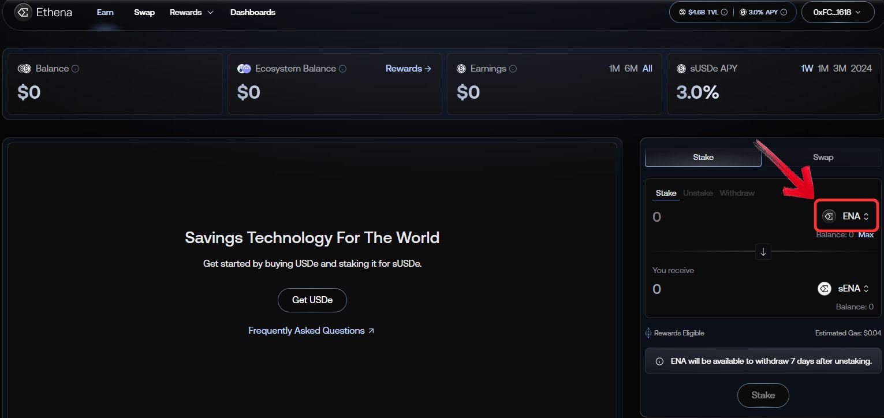Go to Swap in the top navigation bar
The image size is (884, 418).
144,12
